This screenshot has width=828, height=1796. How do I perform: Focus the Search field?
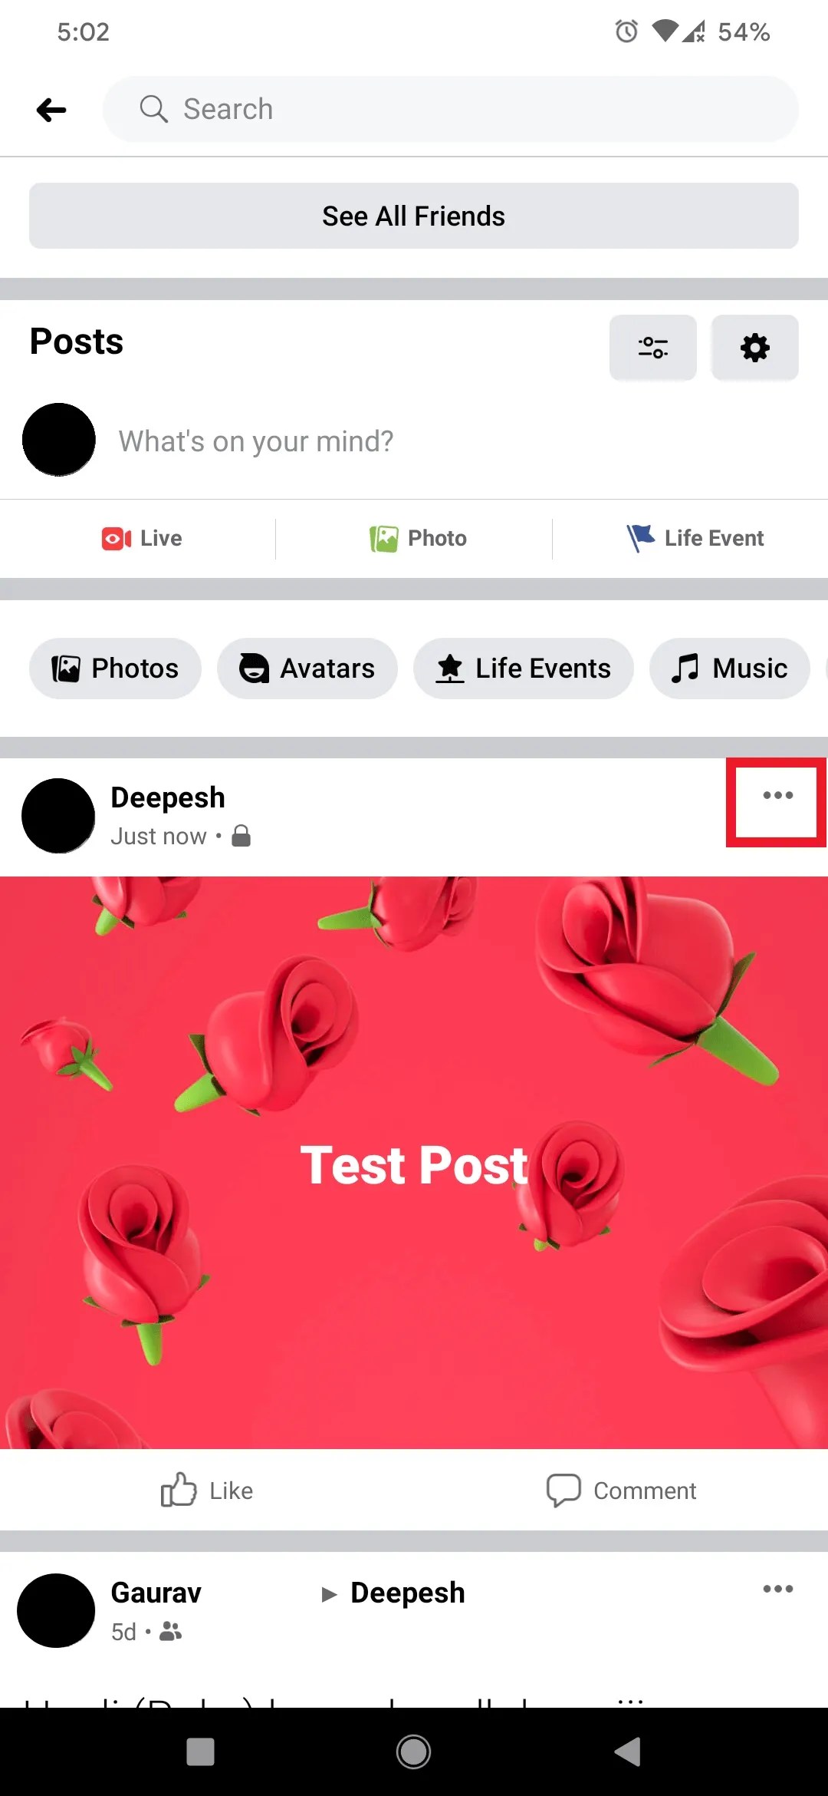(451, 109)
